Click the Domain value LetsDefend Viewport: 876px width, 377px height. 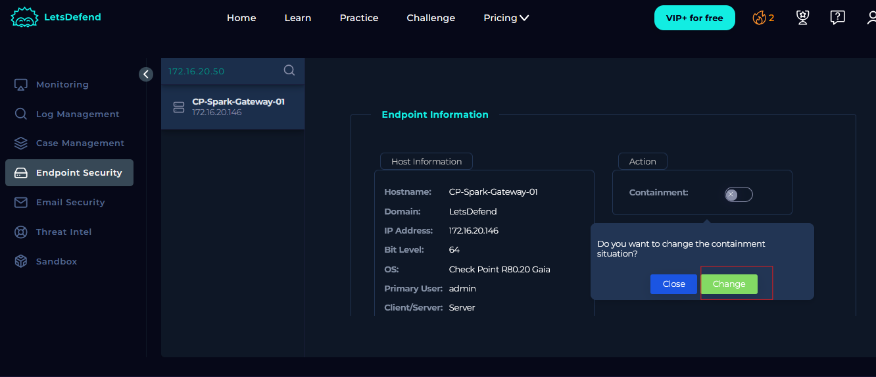point(473,212)
